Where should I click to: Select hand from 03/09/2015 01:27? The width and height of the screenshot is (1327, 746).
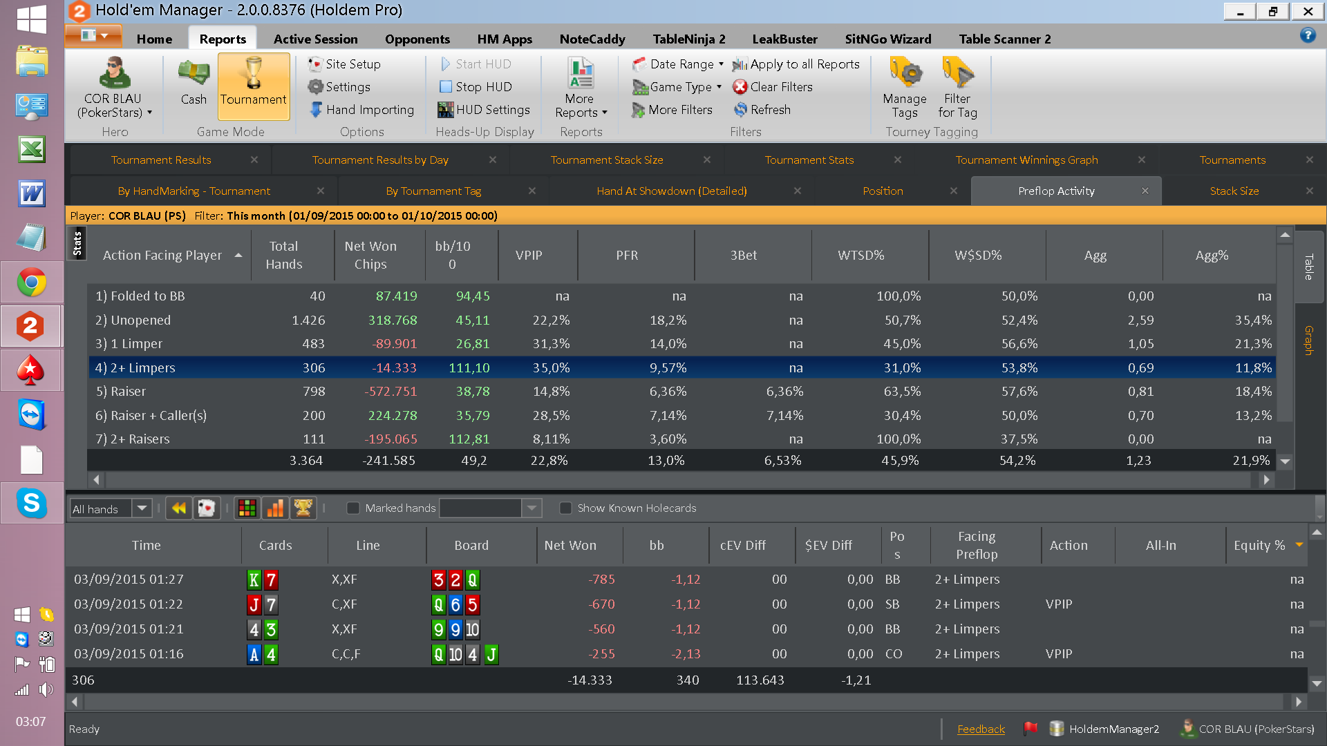tap(687, 580)
